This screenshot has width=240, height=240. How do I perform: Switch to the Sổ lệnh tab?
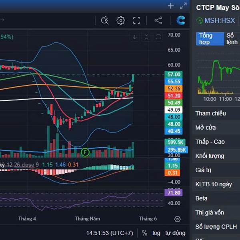232,39
